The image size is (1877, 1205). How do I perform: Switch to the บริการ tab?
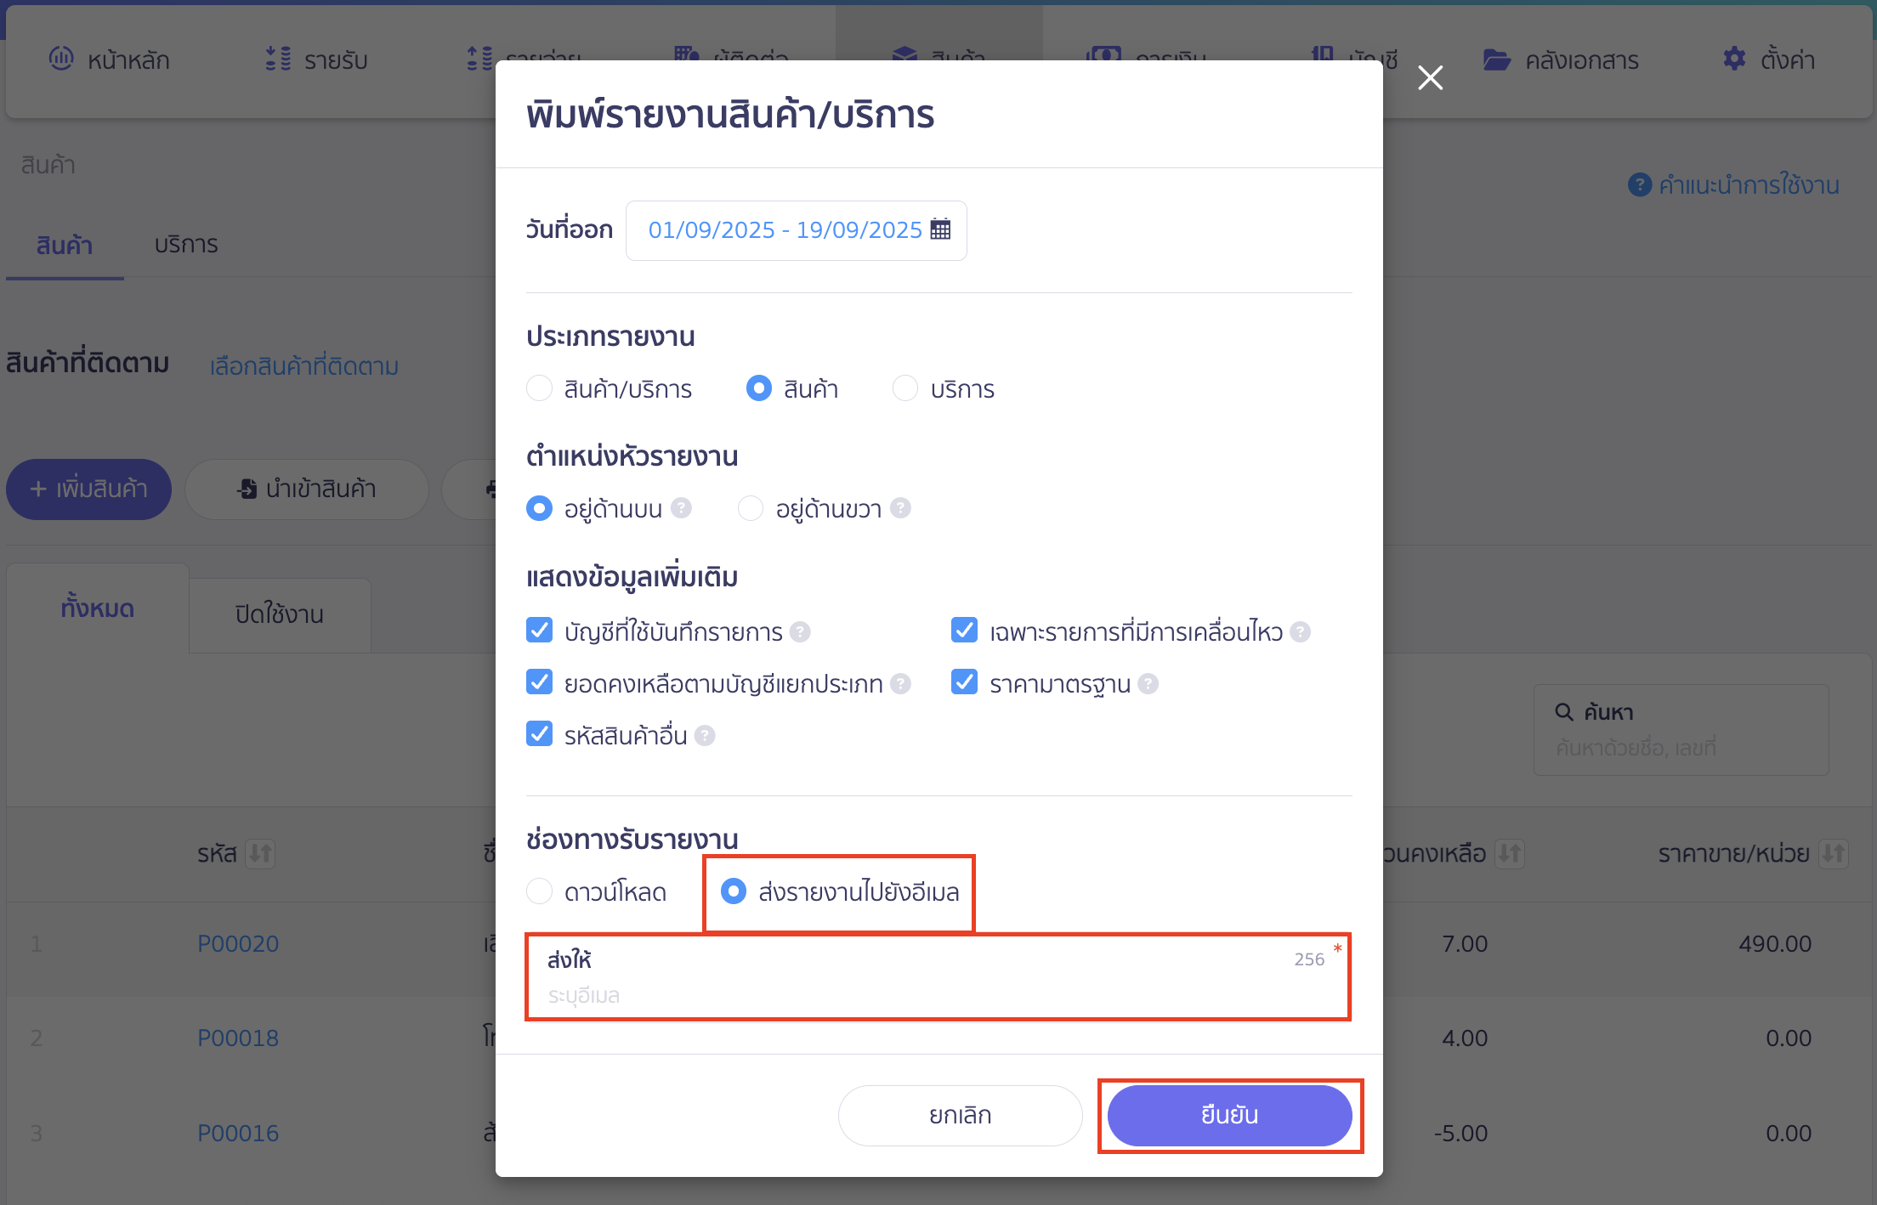(x=186, y=245)
